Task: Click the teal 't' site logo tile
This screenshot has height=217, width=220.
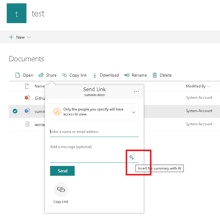Action: [x=17, y=13]
